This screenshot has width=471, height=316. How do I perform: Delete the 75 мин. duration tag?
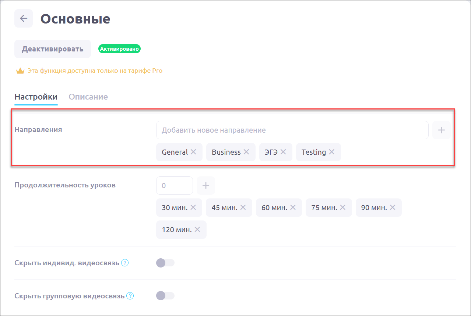343,208
